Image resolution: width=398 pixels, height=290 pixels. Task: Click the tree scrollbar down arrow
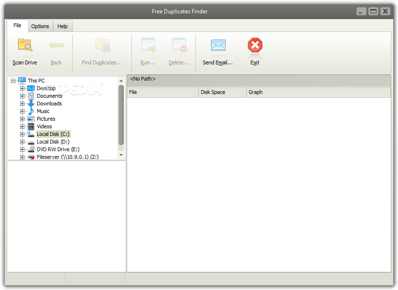pyautogui.click(x=121, y=155)
